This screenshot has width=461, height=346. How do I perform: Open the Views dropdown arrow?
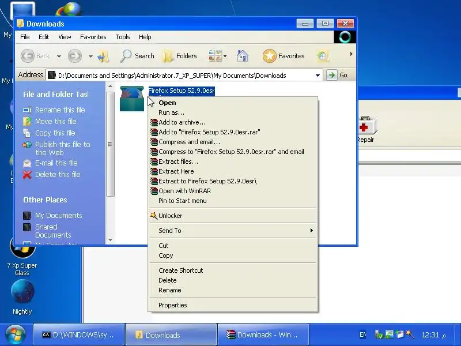(x=225, y=56)
